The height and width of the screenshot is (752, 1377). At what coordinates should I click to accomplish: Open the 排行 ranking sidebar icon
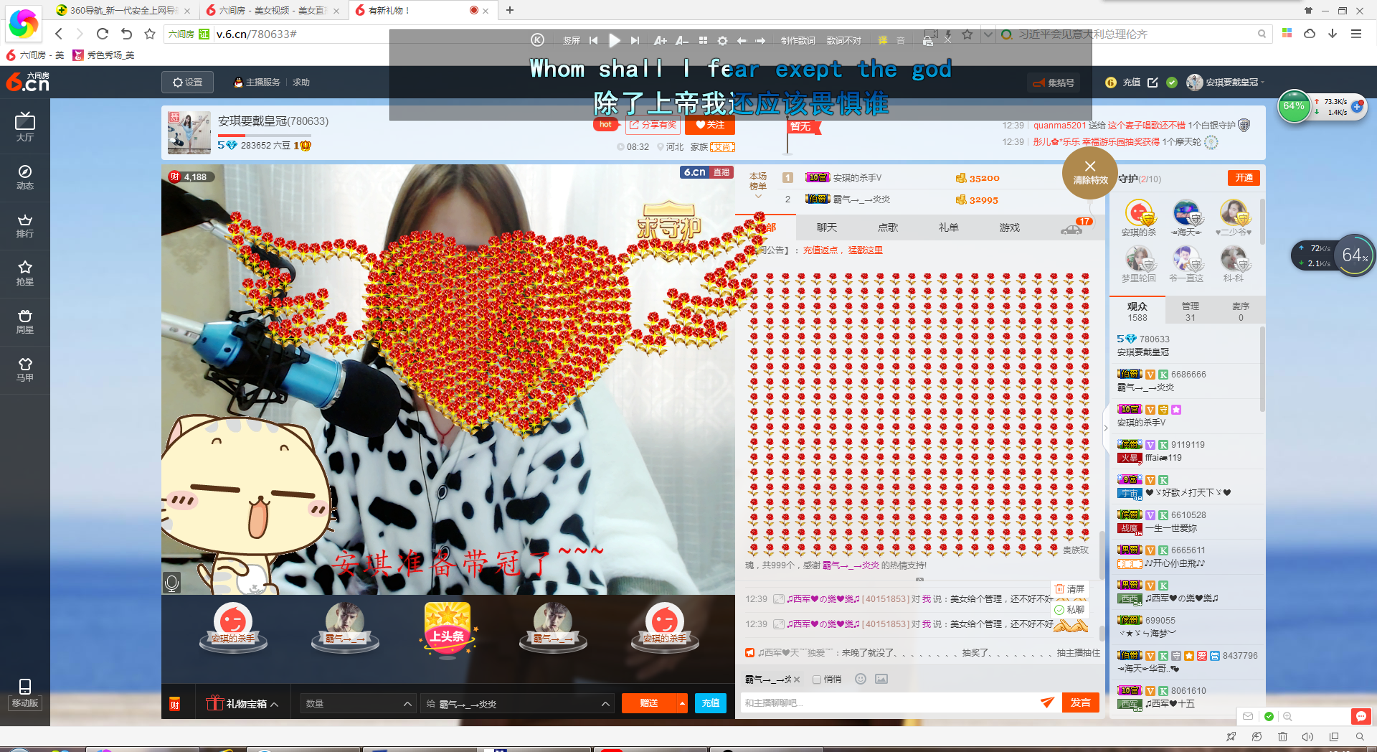click(x=25, y=225)
